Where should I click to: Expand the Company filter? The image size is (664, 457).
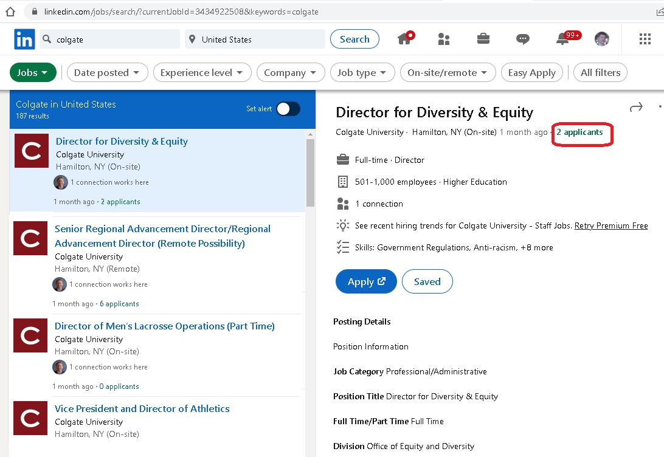pos(291,72)
